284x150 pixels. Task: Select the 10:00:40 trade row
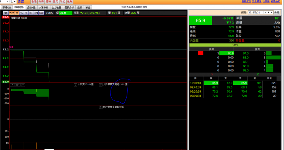pyautogui.click(x=233, y=83)
